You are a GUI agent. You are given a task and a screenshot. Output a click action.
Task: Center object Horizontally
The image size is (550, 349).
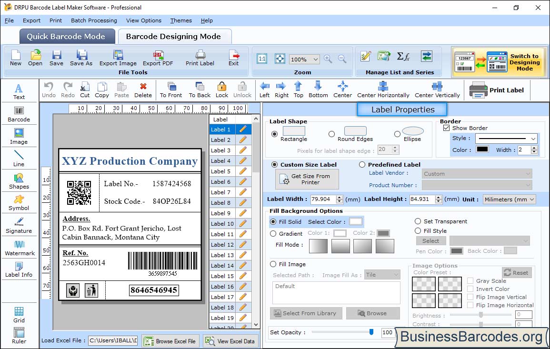click(x=383, y=90)
